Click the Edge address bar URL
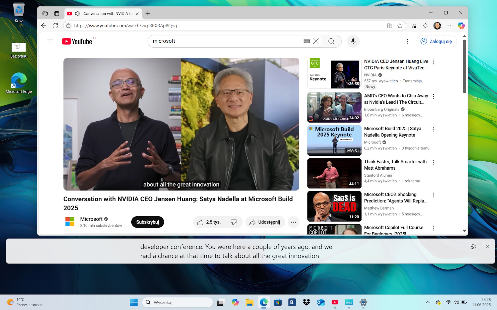The height and width of the screenshot is (310, 497). [x=126, y=26]
